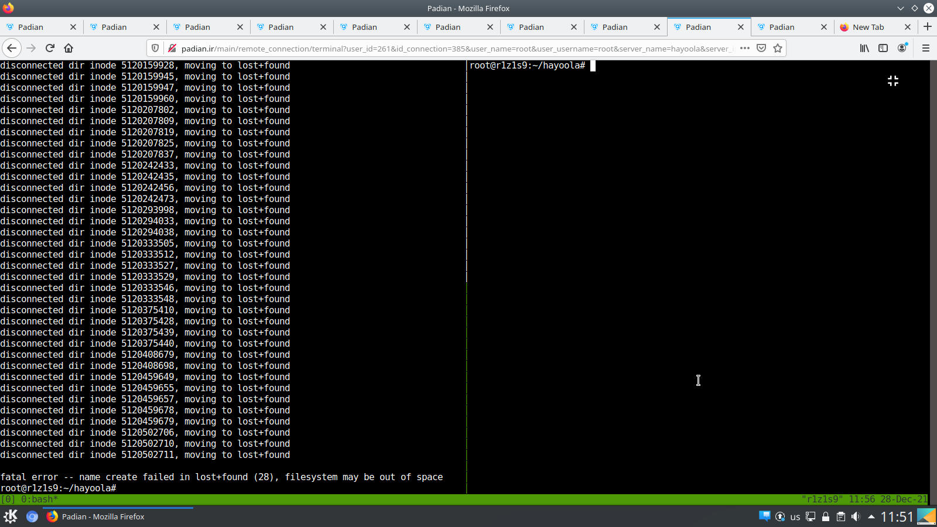Open the software updates tray icon
The height and width of the screenshot is (527, 937).
780,516
